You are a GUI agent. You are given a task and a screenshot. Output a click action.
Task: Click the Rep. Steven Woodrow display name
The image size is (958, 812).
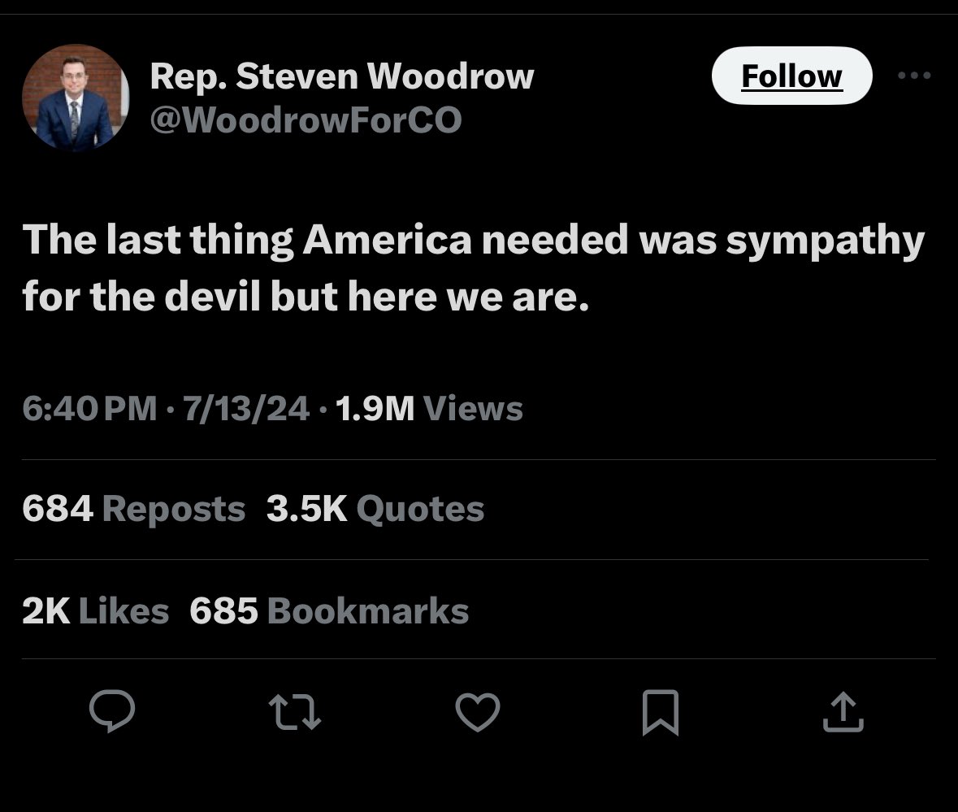pos(342,76)
